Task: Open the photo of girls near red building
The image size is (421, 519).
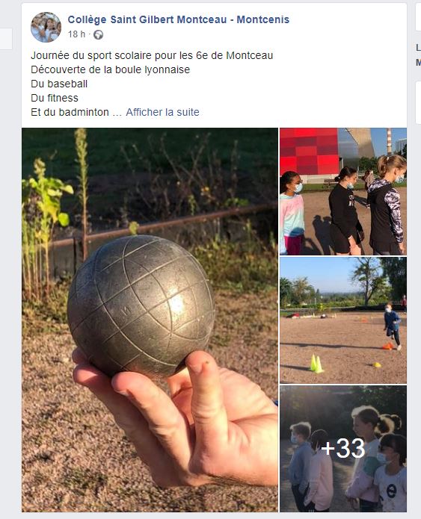Action: point(343,191)
